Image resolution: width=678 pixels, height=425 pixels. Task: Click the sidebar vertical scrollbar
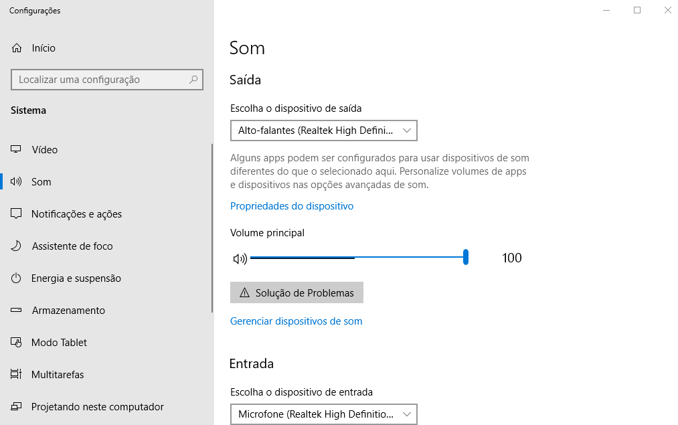click(x=212, y=228)
